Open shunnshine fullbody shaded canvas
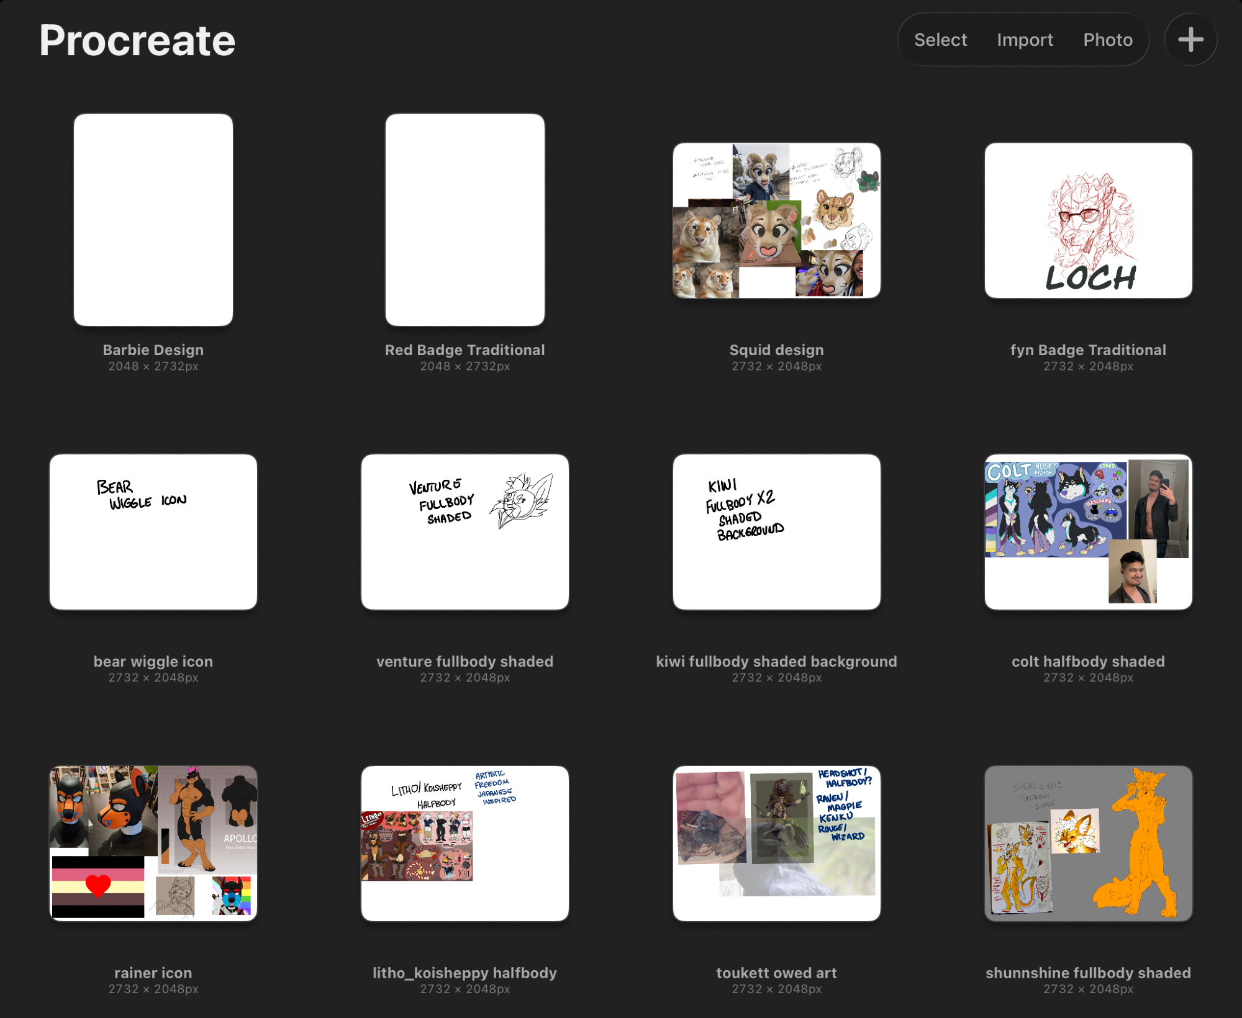 click(x=1088, y=843)
